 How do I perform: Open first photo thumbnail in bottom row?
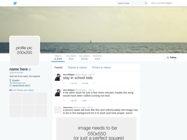(x=16, y=111)
